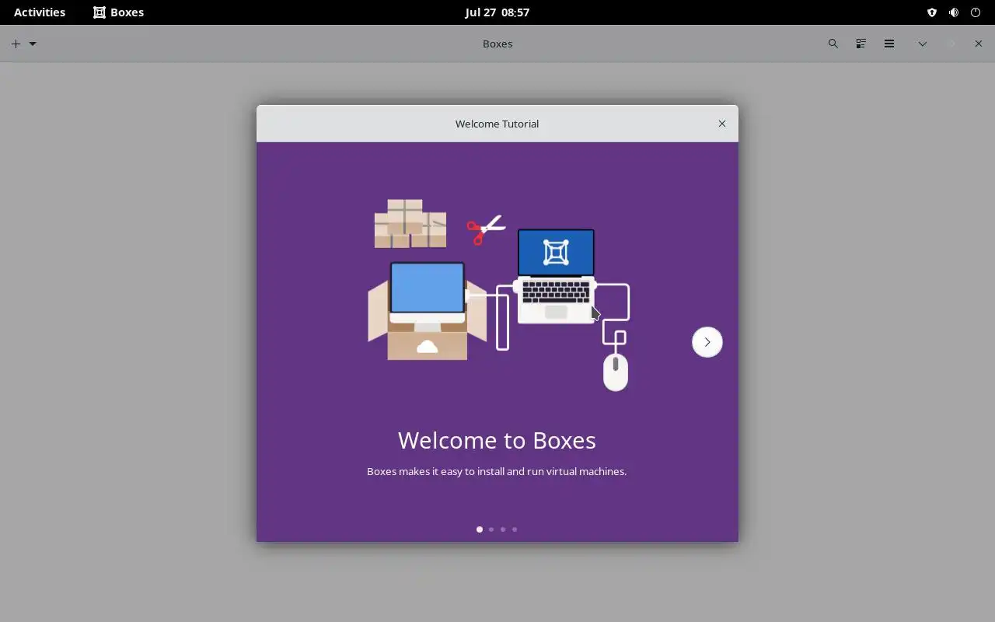Go to next tutorial page arrow
This screenshot has width=995, height=622.
tap(707, 342)
